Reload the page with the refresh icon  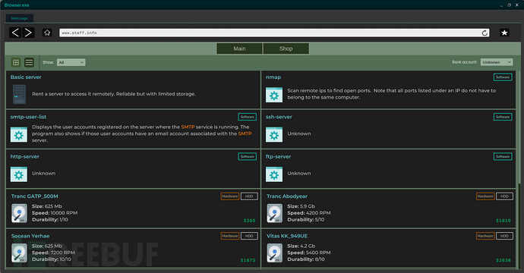click(485, 33)
